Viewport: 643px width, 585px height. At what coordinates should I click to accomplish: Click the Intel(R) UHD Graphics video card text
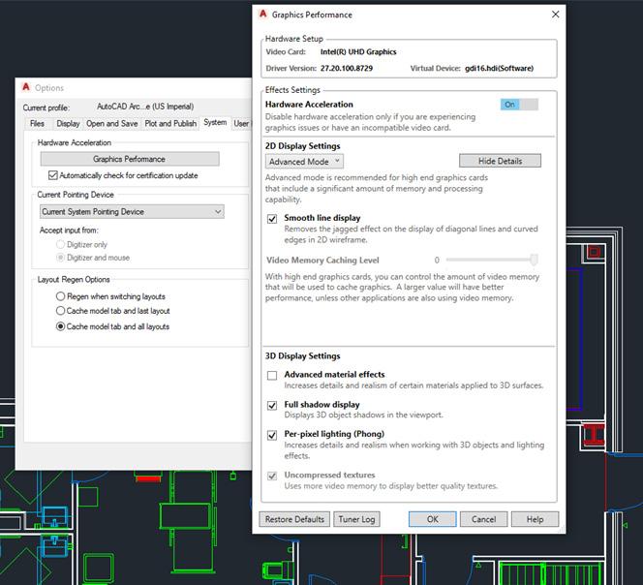click(x=358, y=51)
